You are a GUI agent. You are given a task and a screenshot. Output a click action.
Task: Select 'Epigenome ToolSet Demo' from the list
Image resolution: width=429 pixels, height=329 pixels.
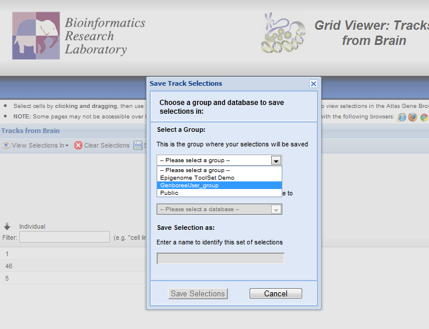pyautogui.click(x=197, y=178)
